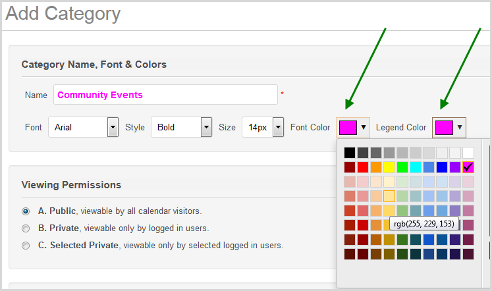Choose the bright red swatch in the vivid row
Viewport: 492px width, 291px height.
tap(363, 167)
